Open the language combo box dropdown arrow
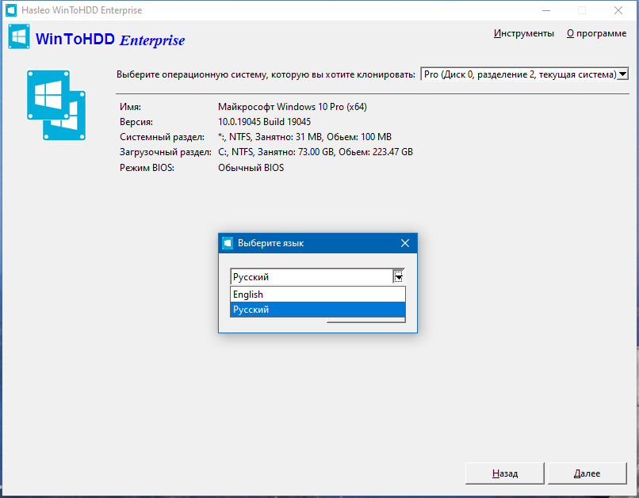Screen dimensions: 639x498 (x=399, y=276)
